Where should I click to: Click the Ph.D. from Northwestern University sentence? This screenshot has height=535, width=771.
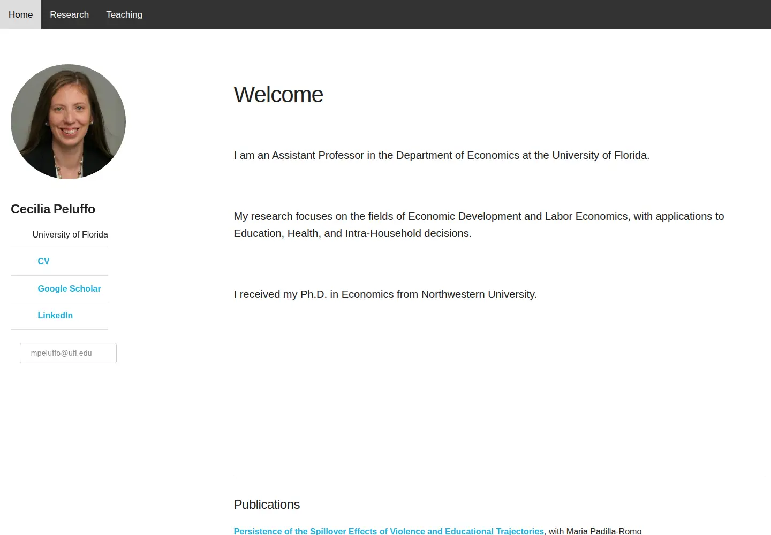(x=385, y=294)
